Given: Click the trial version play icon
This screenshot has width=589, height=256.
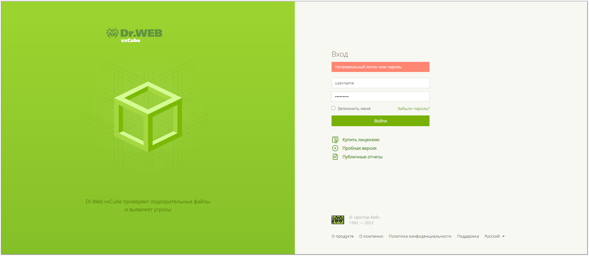Looking at the screenshot, I should tap(335, 148).
